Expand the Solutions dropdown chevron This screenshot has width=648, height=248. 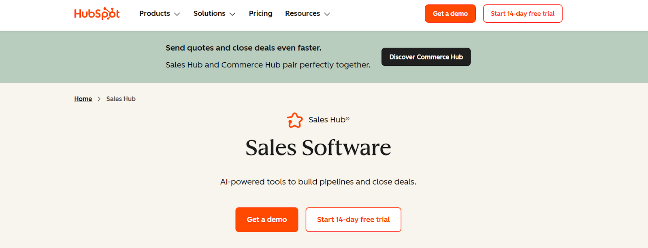tap(232, 14)
